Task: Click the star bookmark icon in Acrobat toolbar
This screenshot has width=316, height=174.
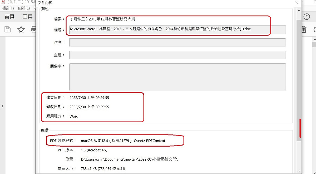Action: (x=21, y=30)
